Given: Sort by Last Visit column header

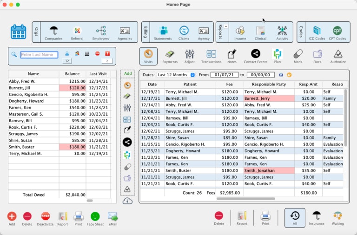Looking at the screenshot, I should (x=98, y=74).
